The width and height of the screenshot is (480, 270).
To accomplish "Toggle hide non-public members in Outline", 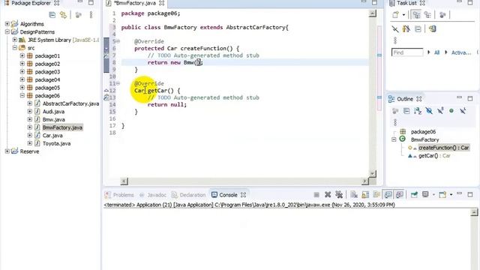I will point(451,111).
